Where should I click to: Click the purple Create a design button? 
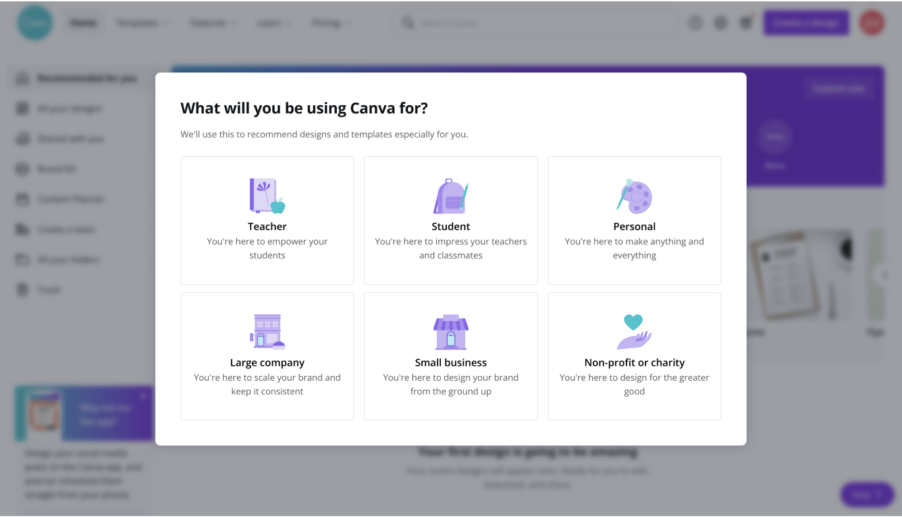point(806,23)
